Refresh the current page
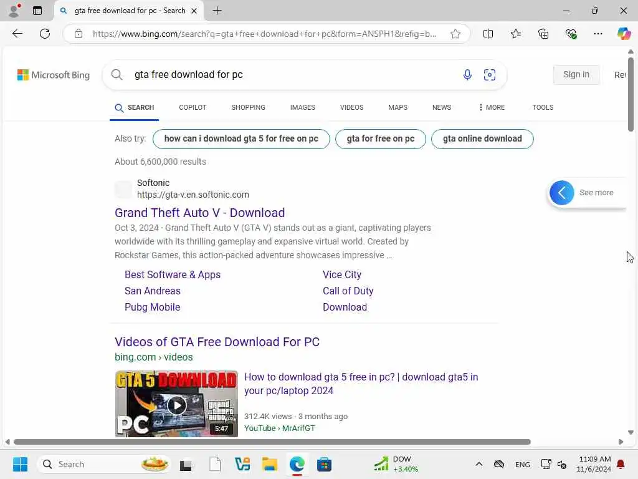The width and height of the screenshot is (638, 479). coord(45,34)
